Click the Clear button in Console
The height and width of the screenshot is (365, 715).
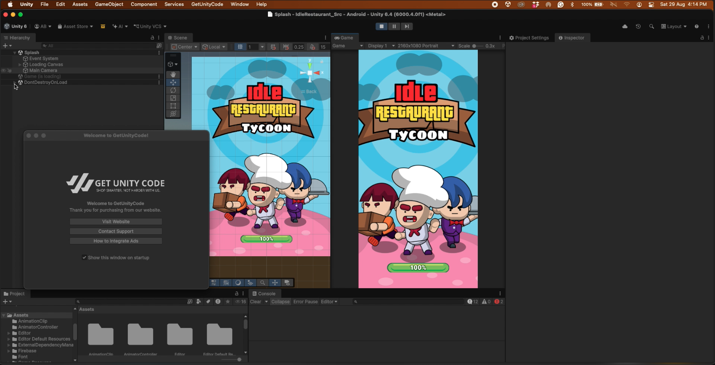[256, 302]
